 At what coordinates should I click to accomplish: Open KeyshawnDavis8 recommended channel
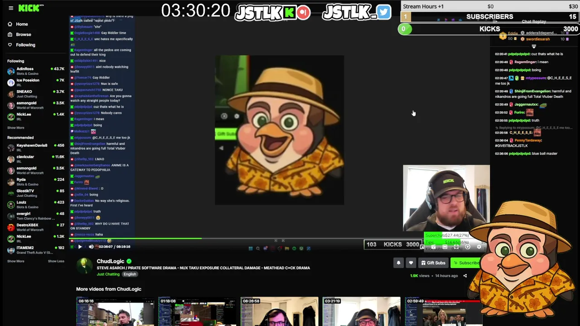35,148
